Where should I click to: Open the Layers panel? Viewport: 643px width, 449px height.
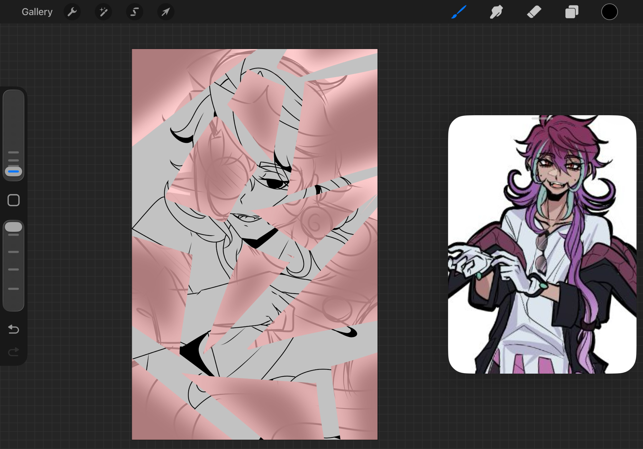tap(572, 12)
